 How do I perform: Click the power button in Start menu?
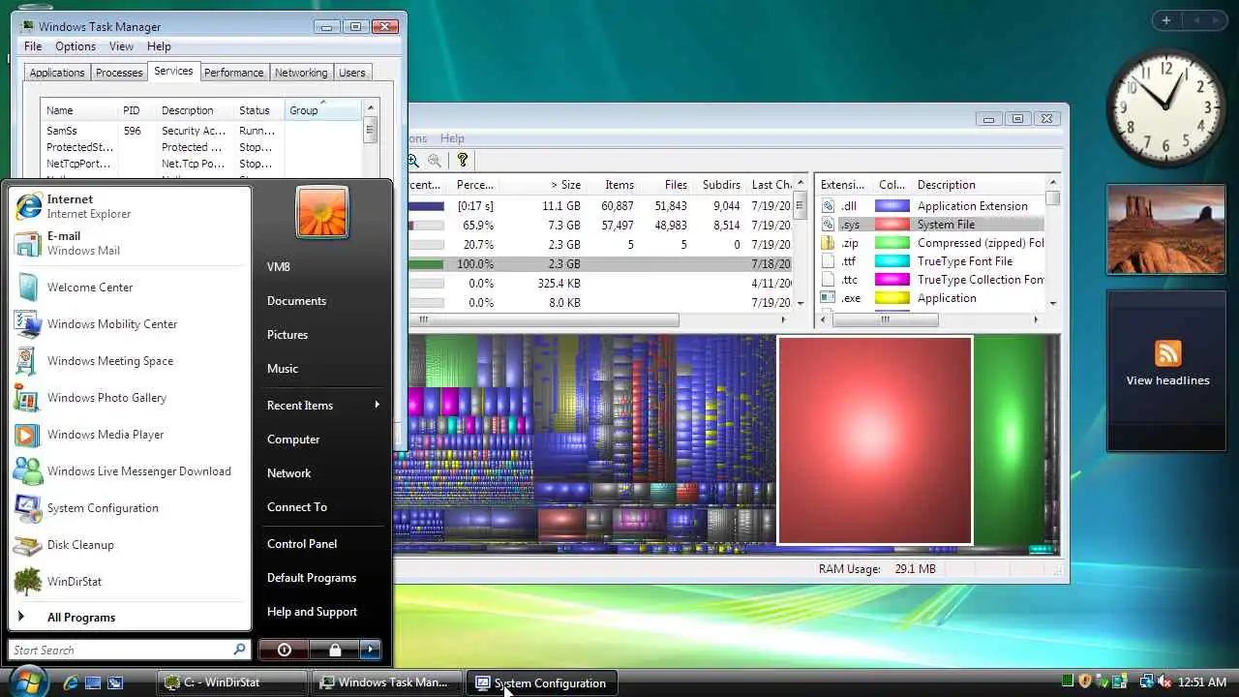coord(284,650)
